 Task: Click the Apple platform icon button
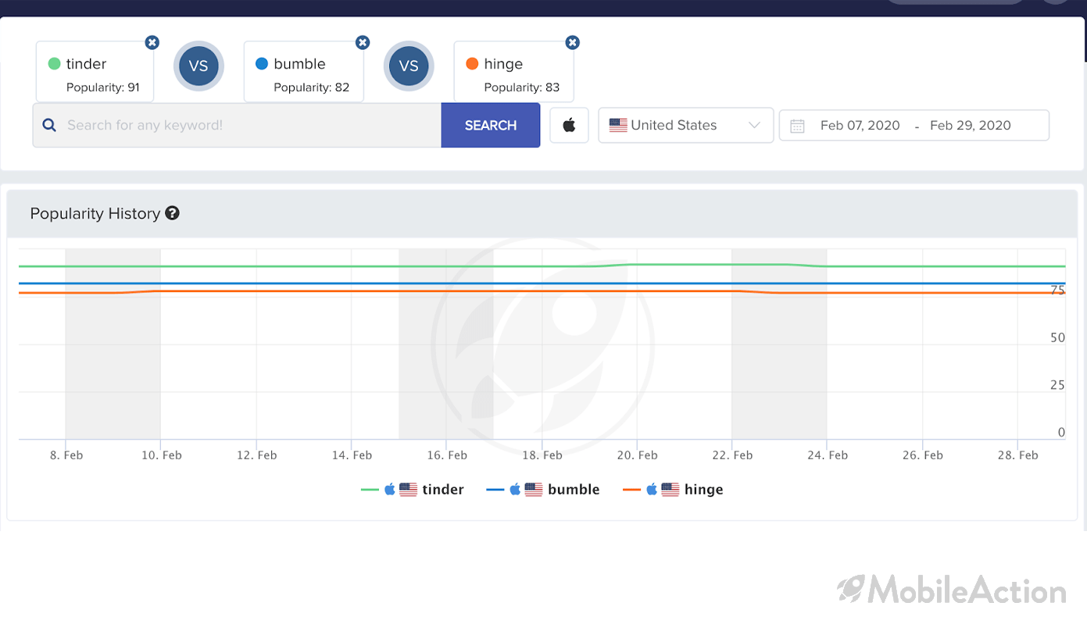point(569,125)
